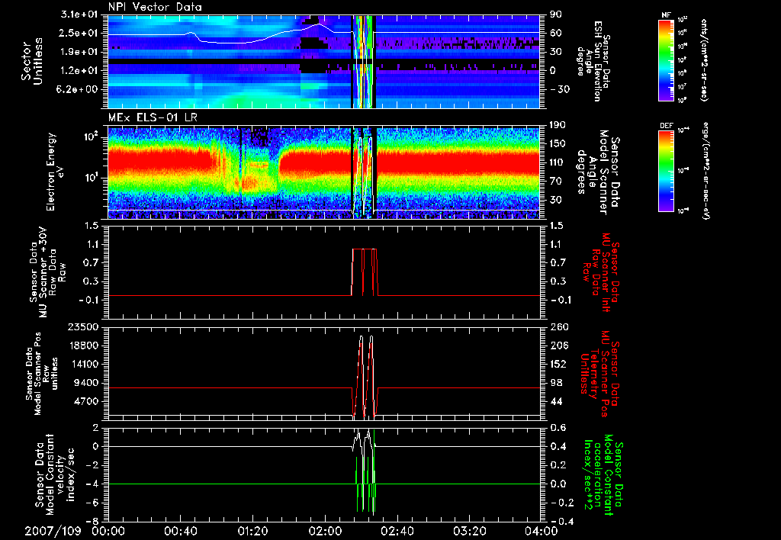Click the "152" telemetry tick value
Viewport: 781px width, 540px height.
point(559,364)
